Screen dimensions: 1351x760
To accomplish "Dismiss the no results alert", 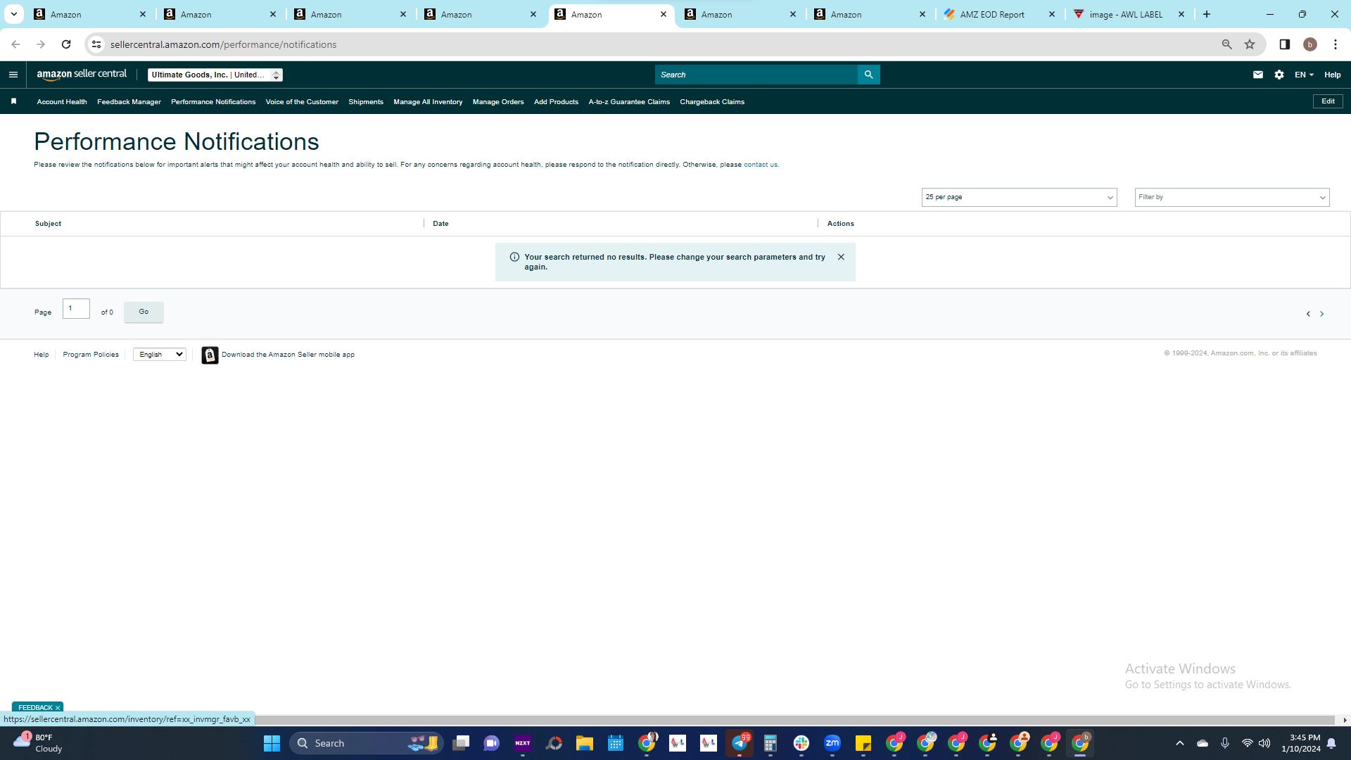I will tap(841, 257).
